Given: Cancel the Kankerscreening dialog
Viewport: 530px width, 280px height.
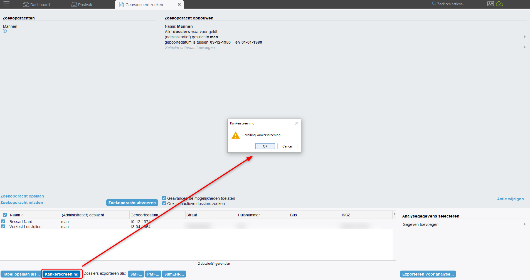Looking at the screenshot, I should 287,146.
